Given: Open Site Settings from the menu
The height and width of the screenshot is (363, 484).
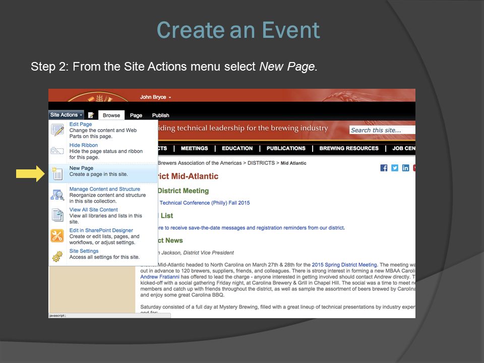Looking at the screenshot, I should pyautogui.click(x=103, y=254).
